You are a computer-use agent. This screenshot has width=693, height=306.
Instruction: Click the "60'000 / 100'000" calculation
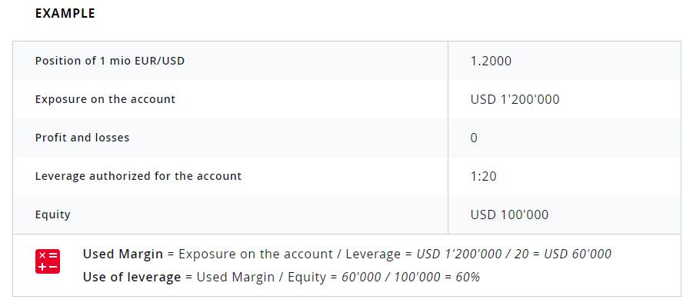391,277
